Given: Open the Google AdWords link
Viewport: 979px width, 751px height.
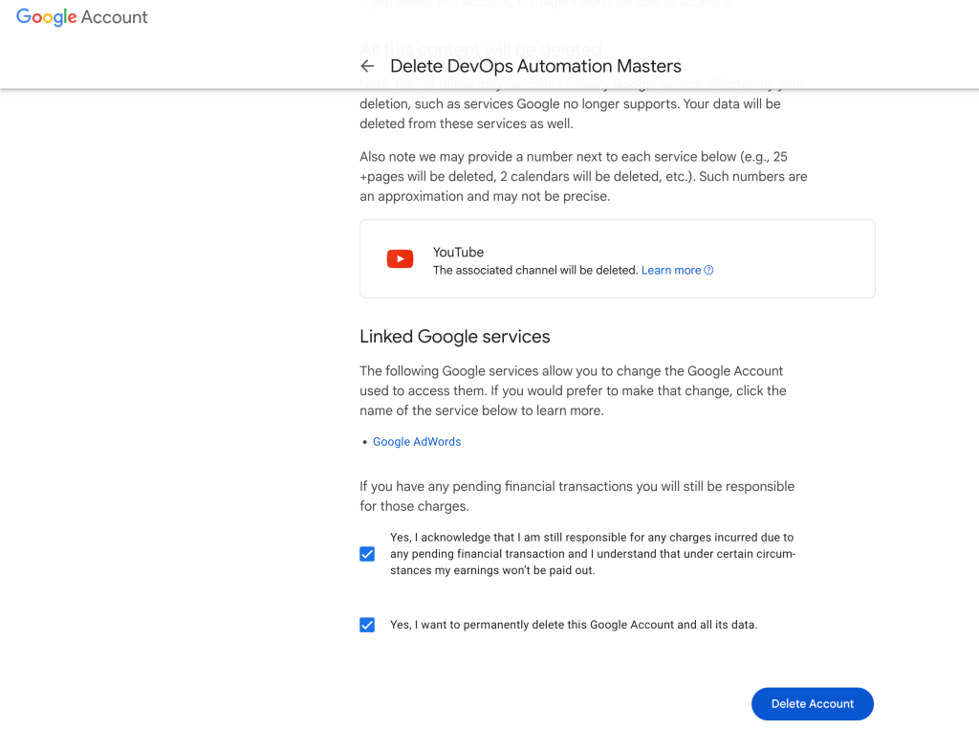Looking at the screenshot, I should pyautogui.click(x=417, y=442).
